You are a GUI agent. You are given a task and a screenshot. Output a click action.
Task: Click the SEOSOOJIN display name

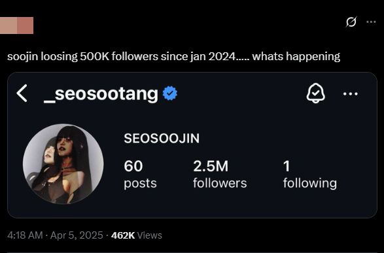(x=162, y=138)
